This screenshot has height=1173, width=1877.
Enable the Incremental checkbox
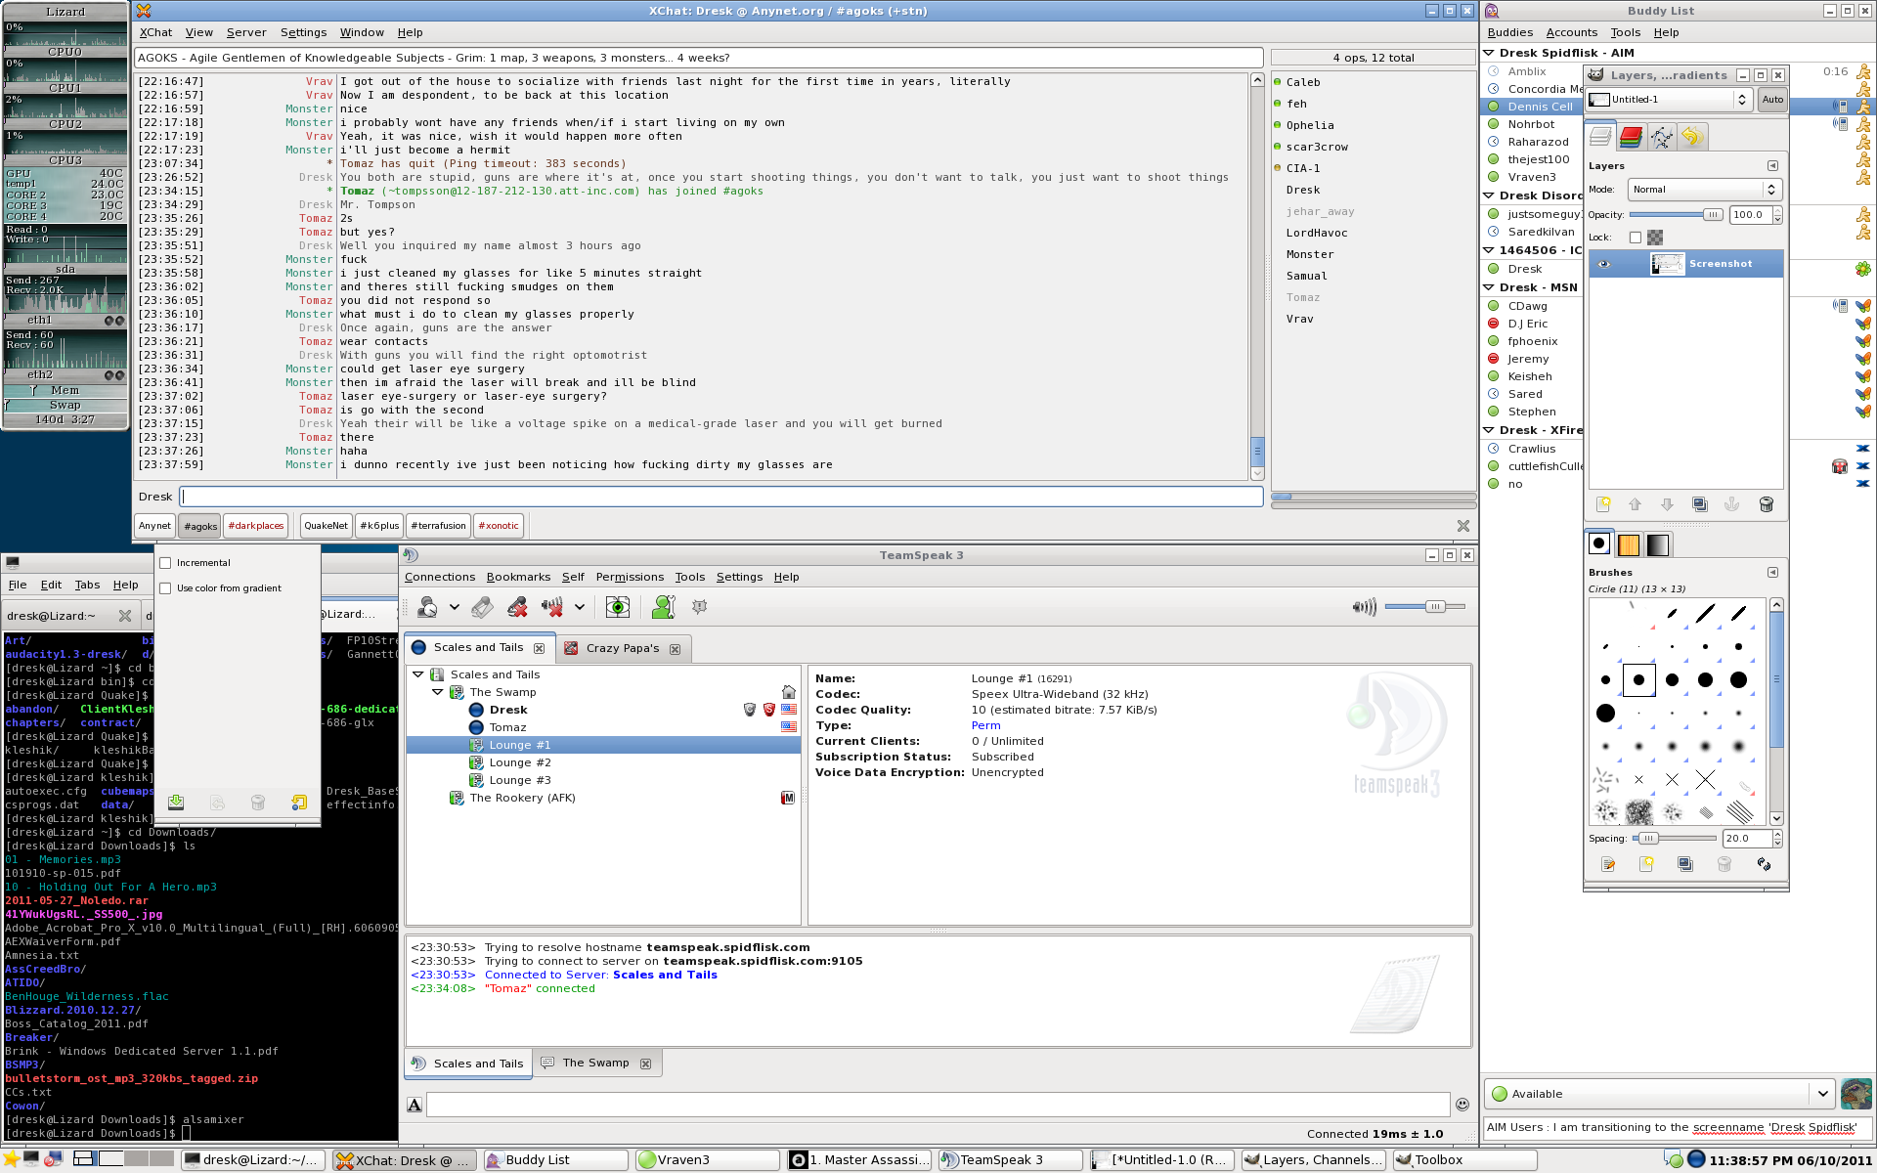pyautogui.click(x=165, y=563)
